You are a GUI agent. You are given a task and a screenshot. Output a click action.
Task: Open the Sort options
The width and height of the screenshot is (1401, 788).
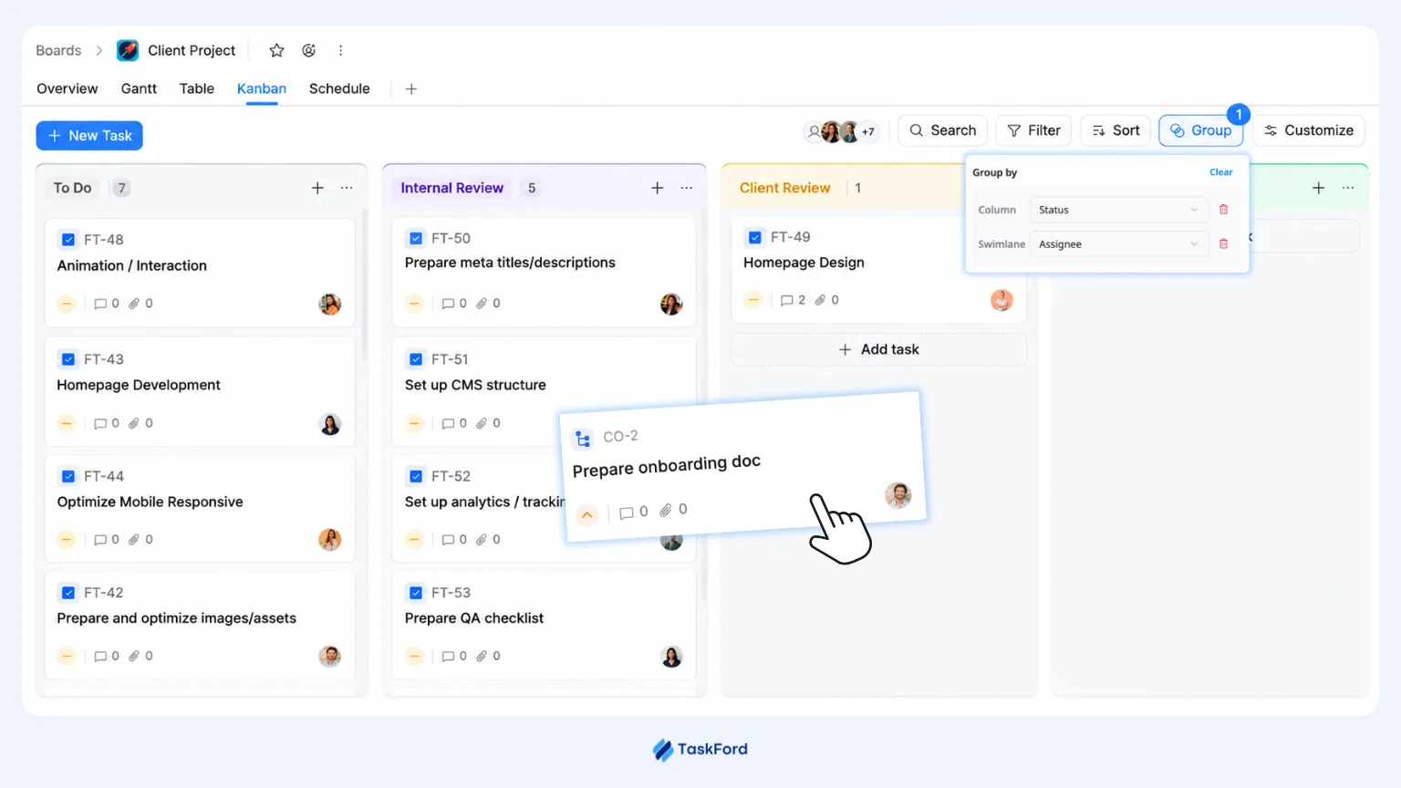1116,130
